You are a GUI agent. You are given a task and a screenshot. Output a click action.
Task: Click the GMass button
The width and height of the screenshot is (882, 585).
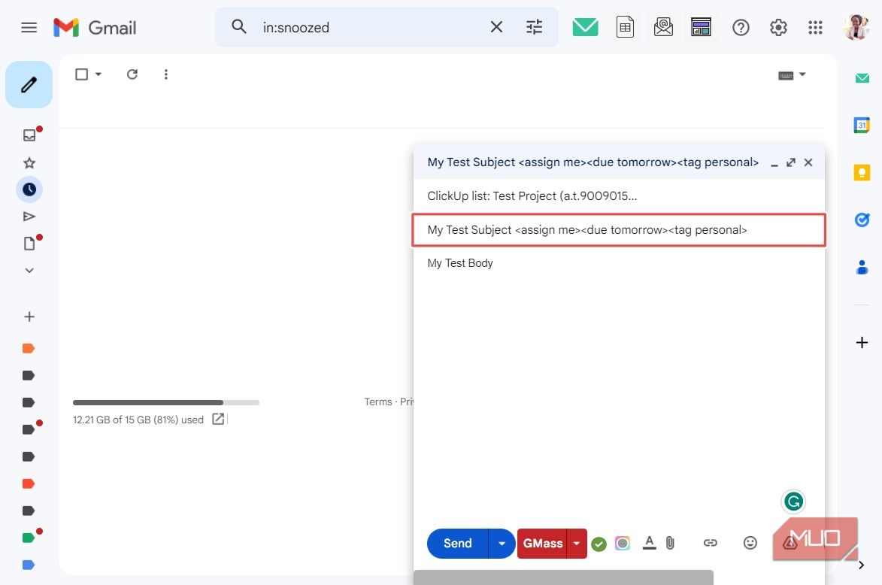click(542, 544)
